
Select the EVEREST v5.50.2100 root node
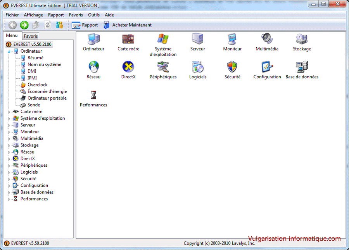(29, 44)
